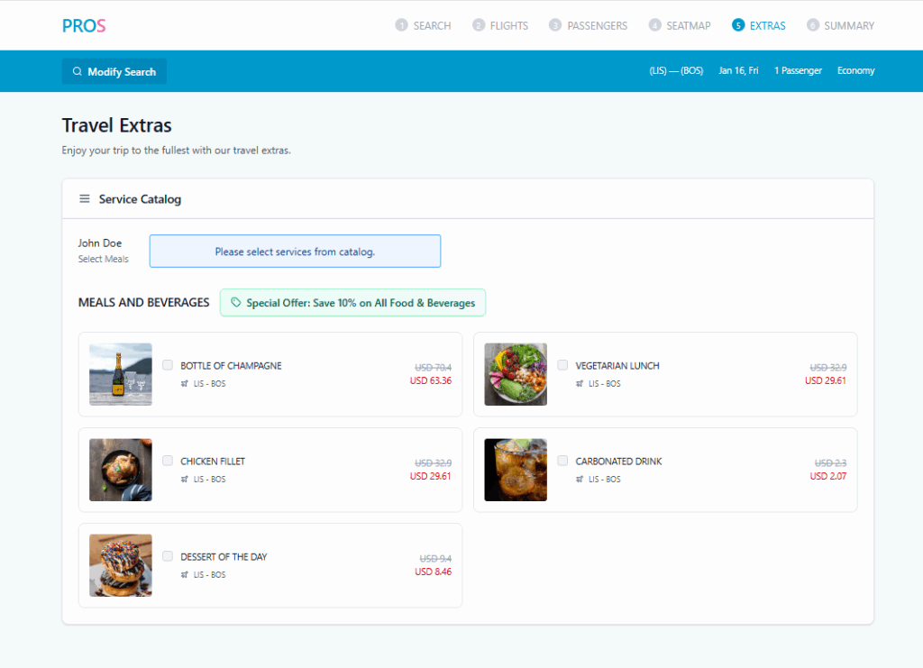Click the tag icon in Special Offer badge
This screenshot has height=668, width=923.
tap(236, 303)
